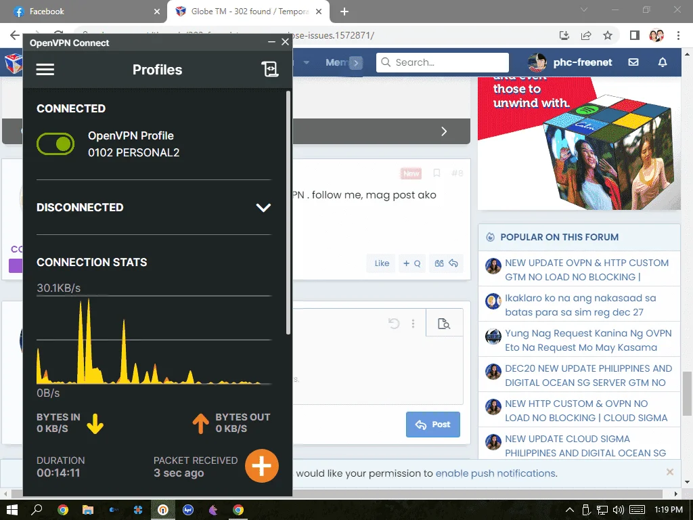
Task: Bookmark this page with the star icon
Action: point(608,35)
